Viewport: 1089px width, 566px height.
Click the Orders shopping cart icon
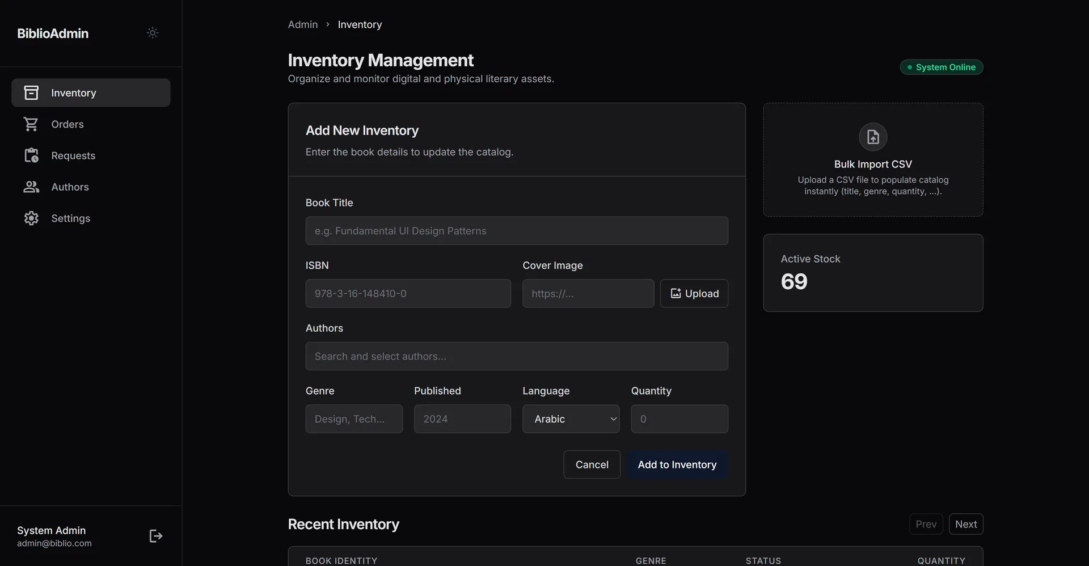pos(31,124)
